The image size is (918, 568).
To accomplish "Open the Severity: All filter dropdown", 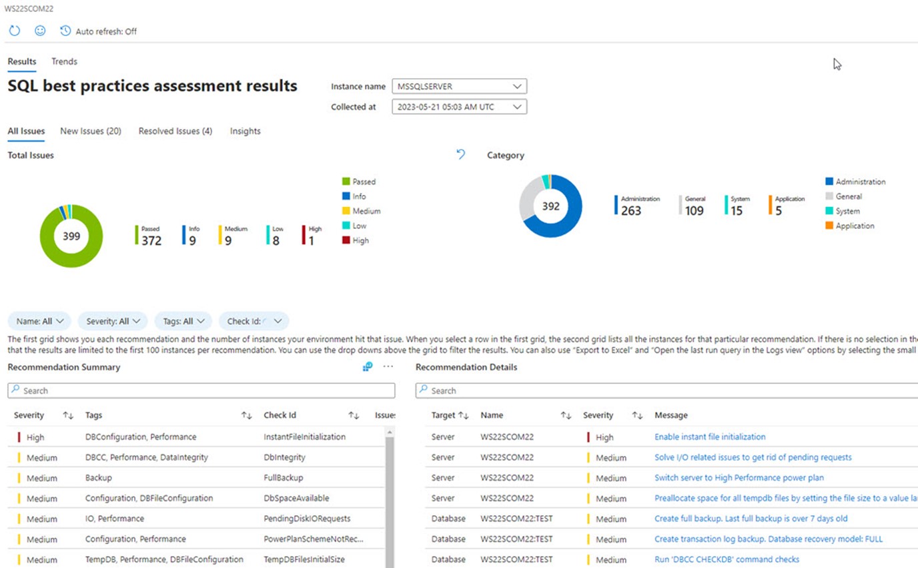I will (x=113, y=321).
